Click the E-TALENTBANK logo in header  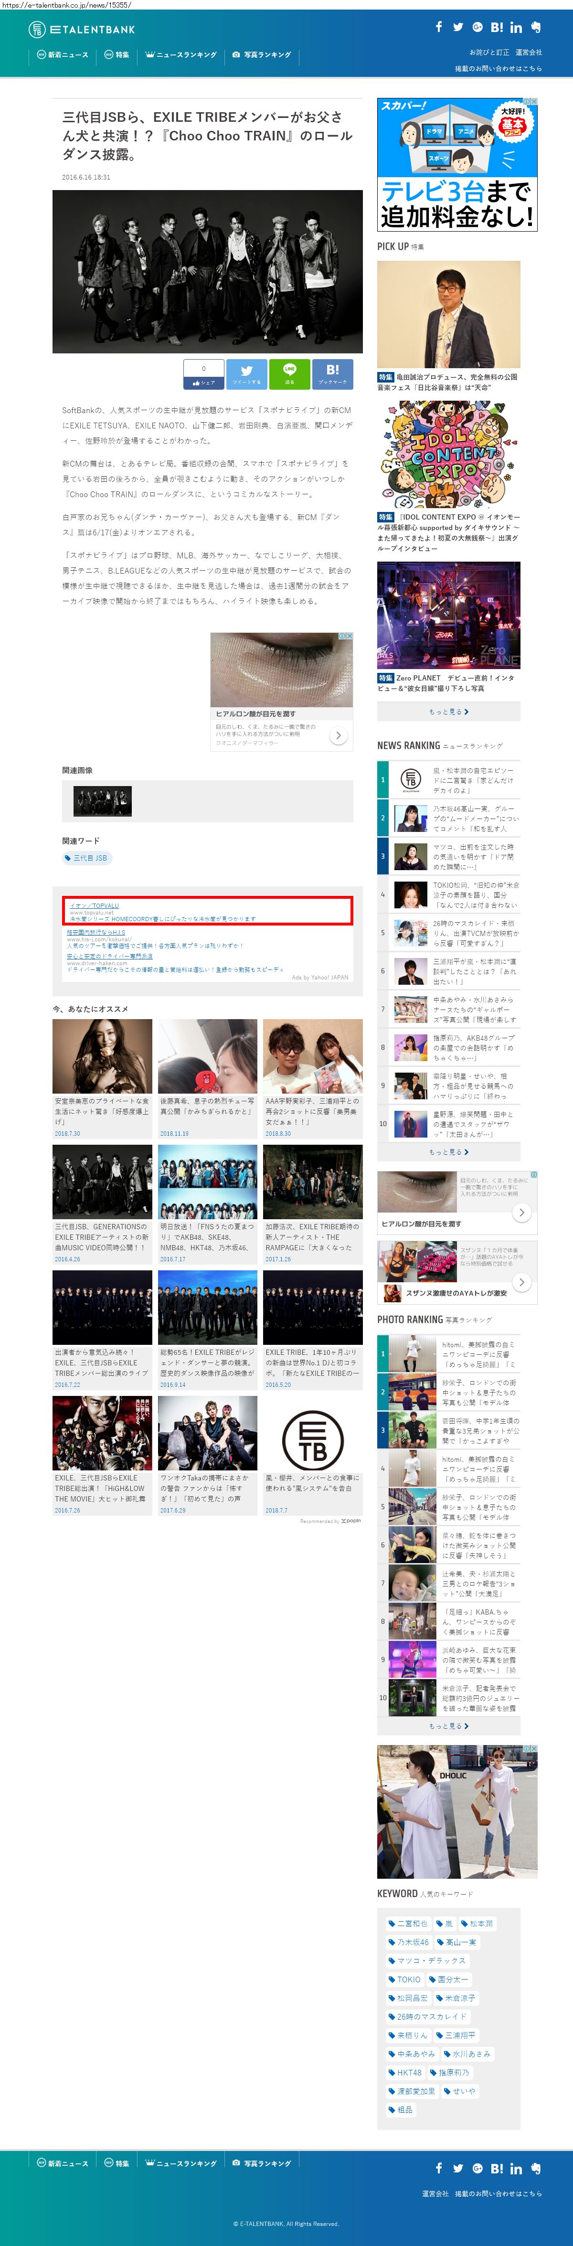coord(82,30)
